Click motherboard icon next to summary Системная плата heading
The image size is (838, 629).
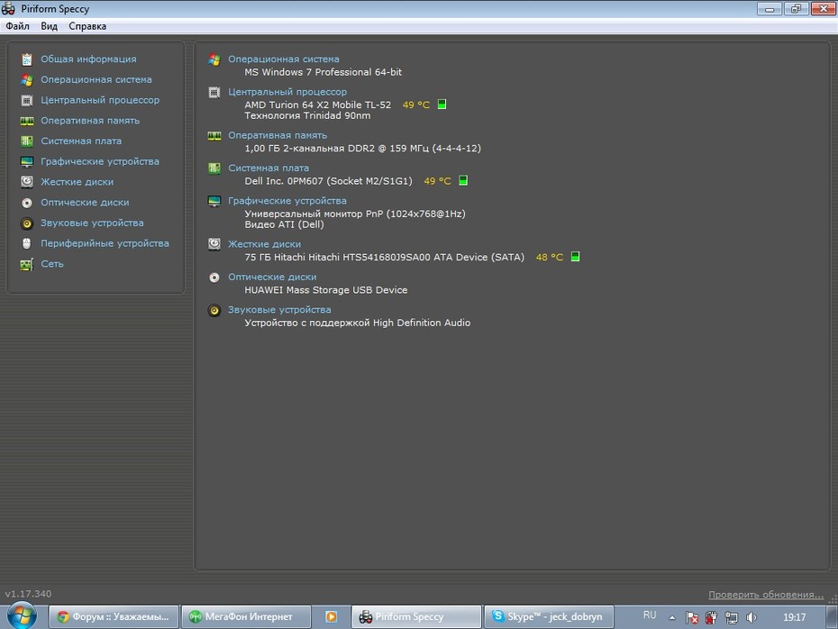(214, 169)
